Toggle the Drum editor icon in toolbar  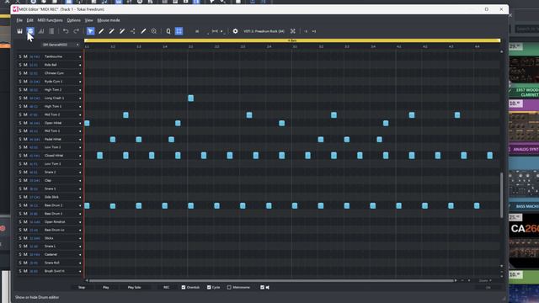point(30,31)
